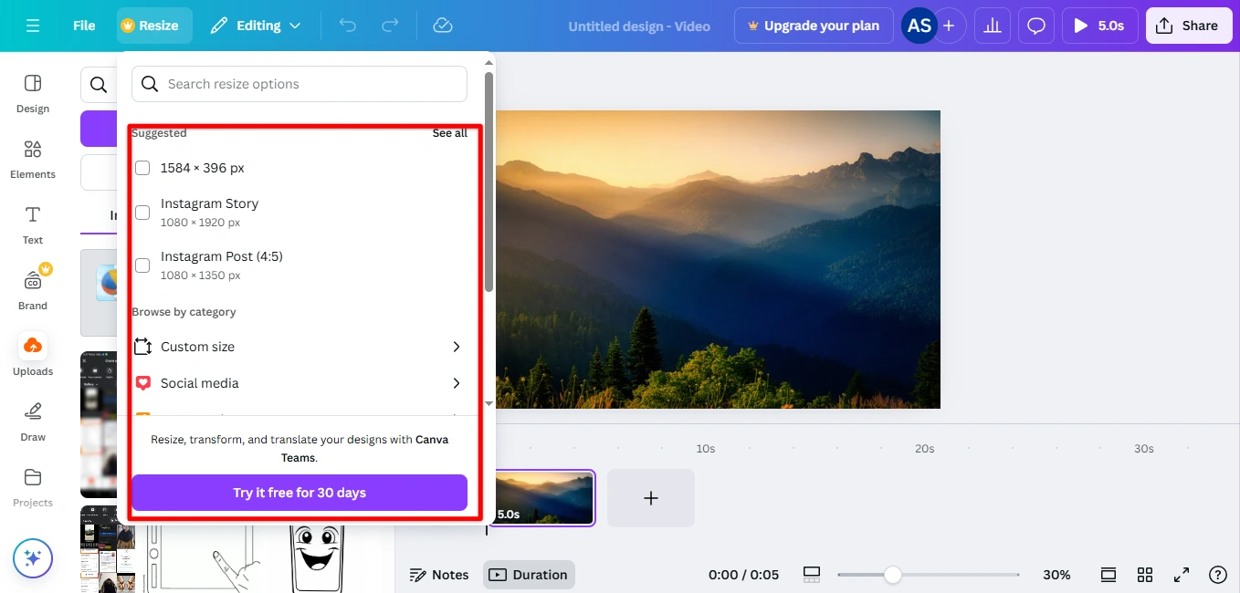Play the 5.0s video preview
1240x593 pixels.
coord(1100,26)
